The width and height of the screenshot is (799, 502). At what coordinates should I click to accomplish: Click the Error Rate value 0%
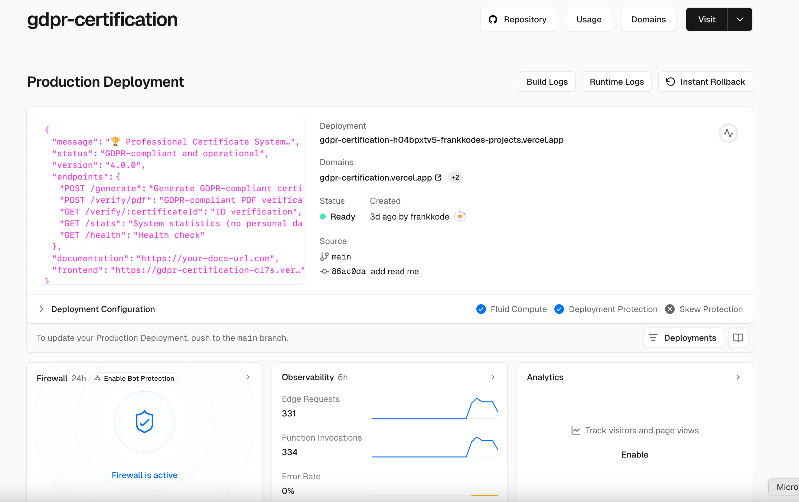(x=288, y=491)
